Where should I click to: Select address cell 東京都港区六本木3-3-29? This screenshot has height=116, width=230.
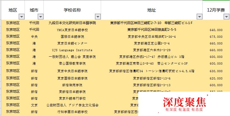click(152, 50)
